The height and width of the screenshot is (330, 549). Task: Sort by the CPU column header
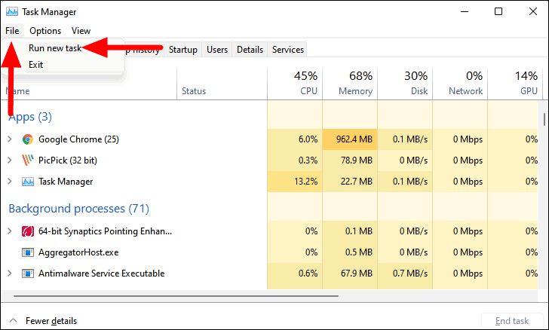[295, 84]
